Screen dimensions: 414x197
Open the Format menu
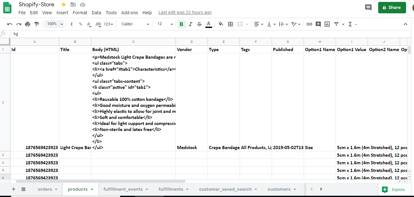[x=80, y=13]
